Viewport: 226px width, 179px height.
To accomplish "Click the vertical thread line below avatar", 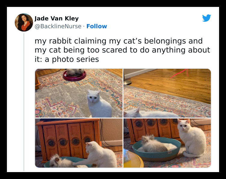I will 24,102.
